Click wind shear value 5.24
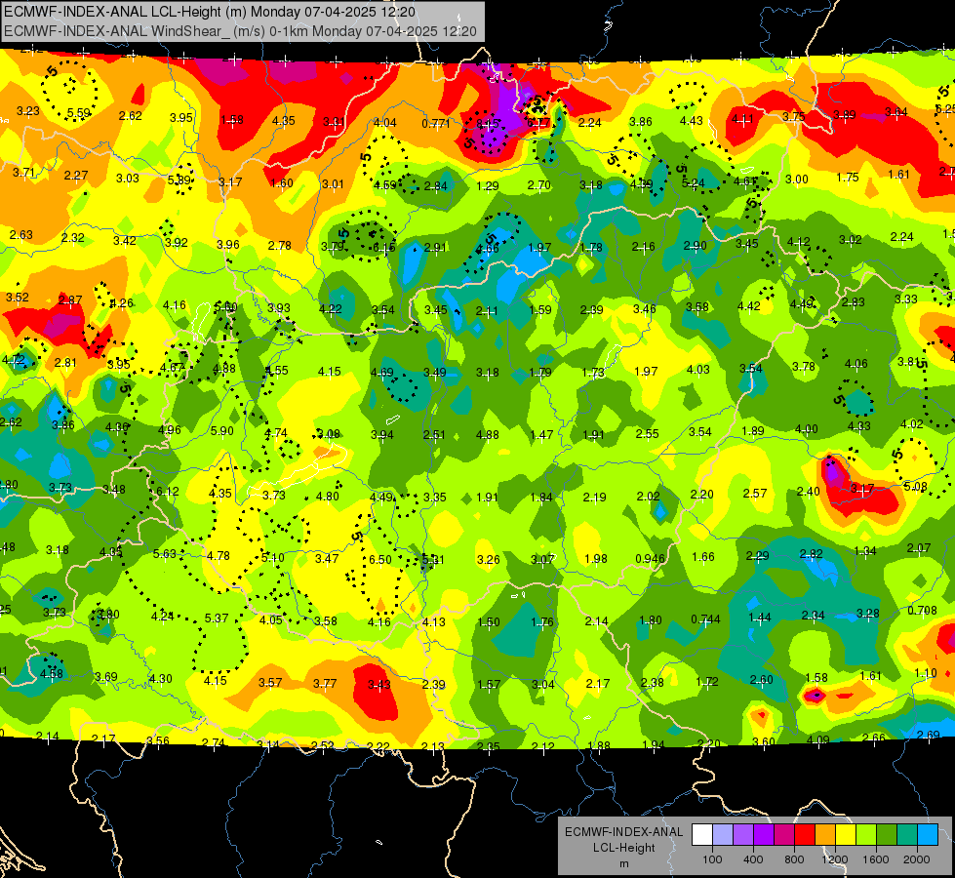Viewport: 955px width, 878px height. click(694, 182)
